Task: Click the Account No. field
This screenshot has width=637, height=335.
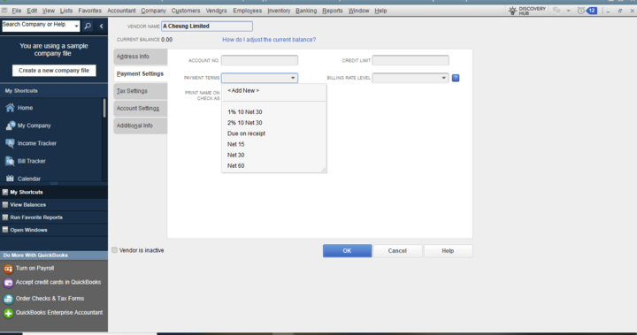Action: [259, 60]
